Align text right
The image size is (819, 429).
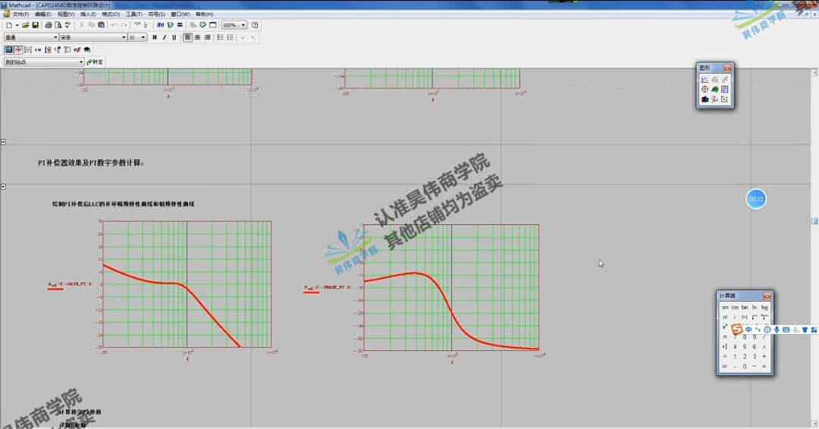pyautogui.click(x=207, y=38)
